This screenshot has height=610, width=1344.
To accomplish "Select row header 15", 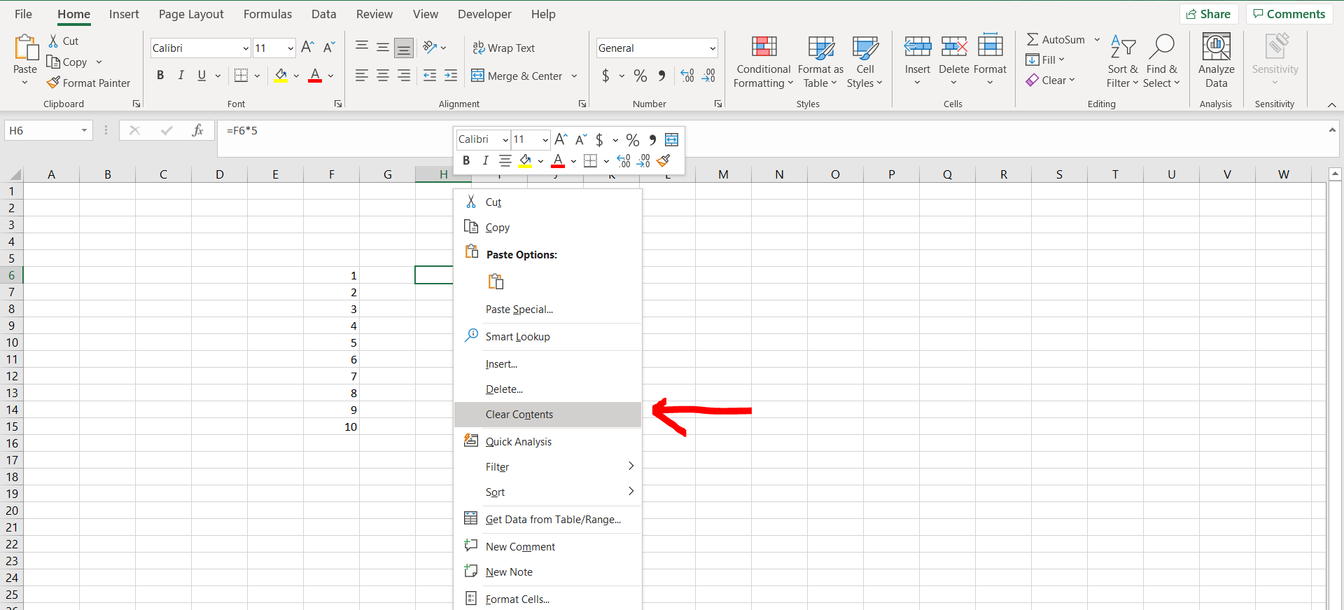I will pyautogui.click(x=12, y=427).
